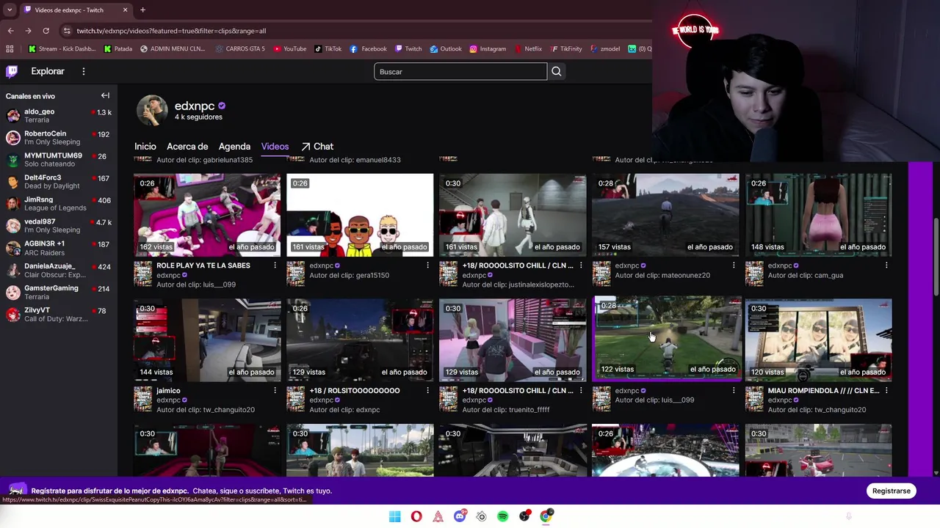Image resolution: width=940 pixels, height=528 pixels.
Task: Open options menu for the cam_gua clip
Action: (x=886, y=265)
